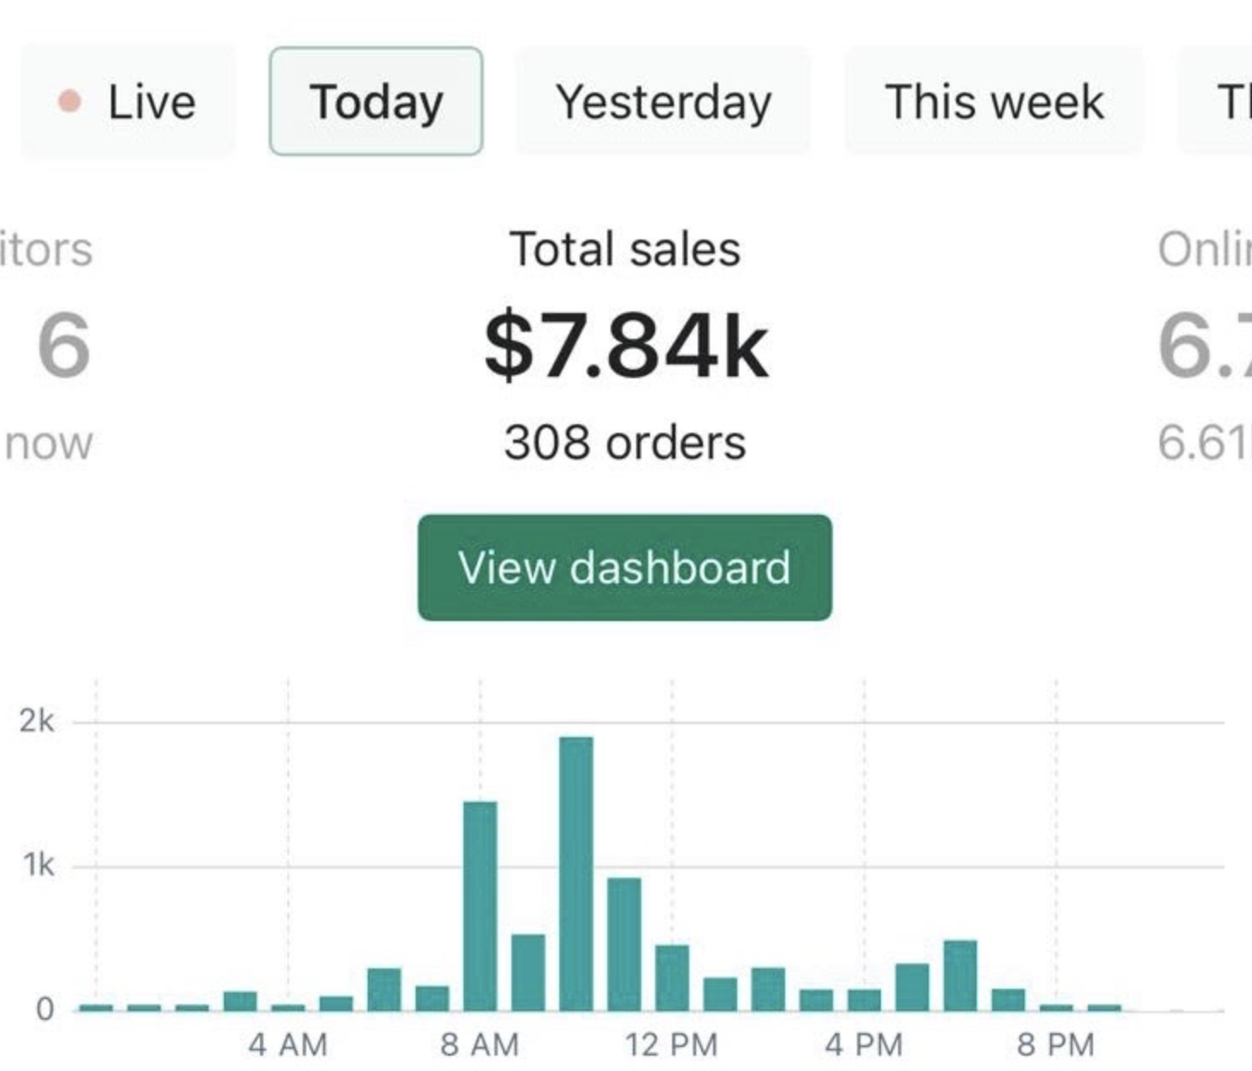Click the 2k y-axis label
This screenshot has width=1252, height=1071.
[x=36, y=722]
